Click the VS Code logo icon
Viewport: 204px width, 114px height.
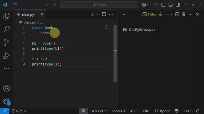point(5,5)
